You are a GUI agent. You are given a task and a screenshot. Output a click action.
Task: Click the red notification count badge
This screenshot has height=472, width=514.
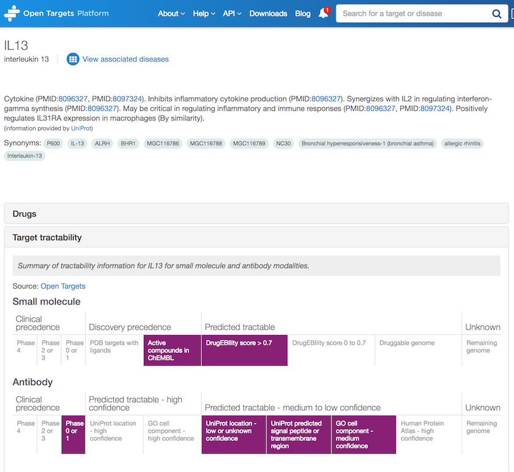click(328, 9)
